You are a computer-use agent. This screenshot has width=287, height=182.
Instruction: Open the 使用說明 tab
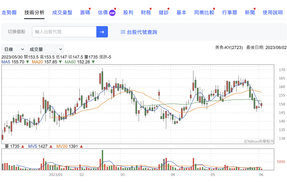273,12
